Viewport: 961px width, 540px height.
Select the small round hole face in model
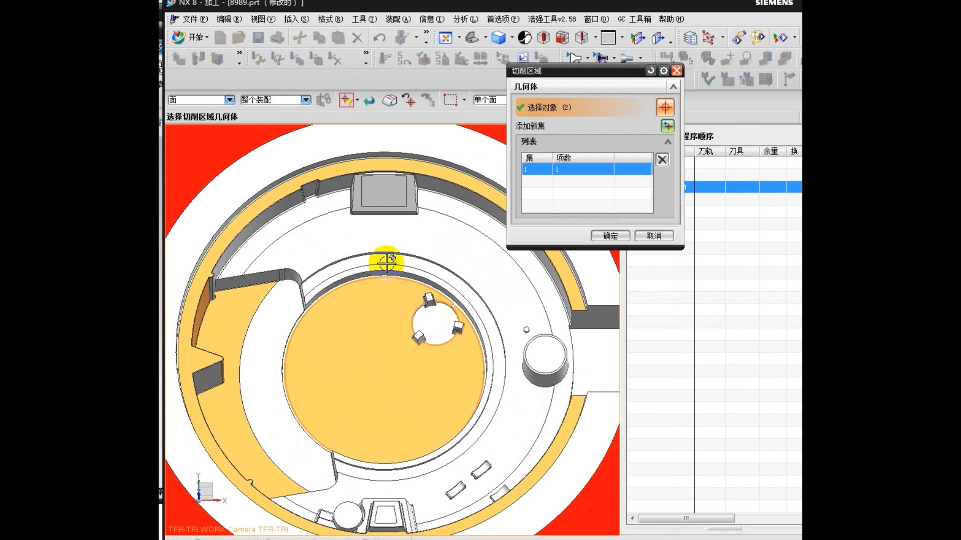pyautogui.click(x=526, y=329)
